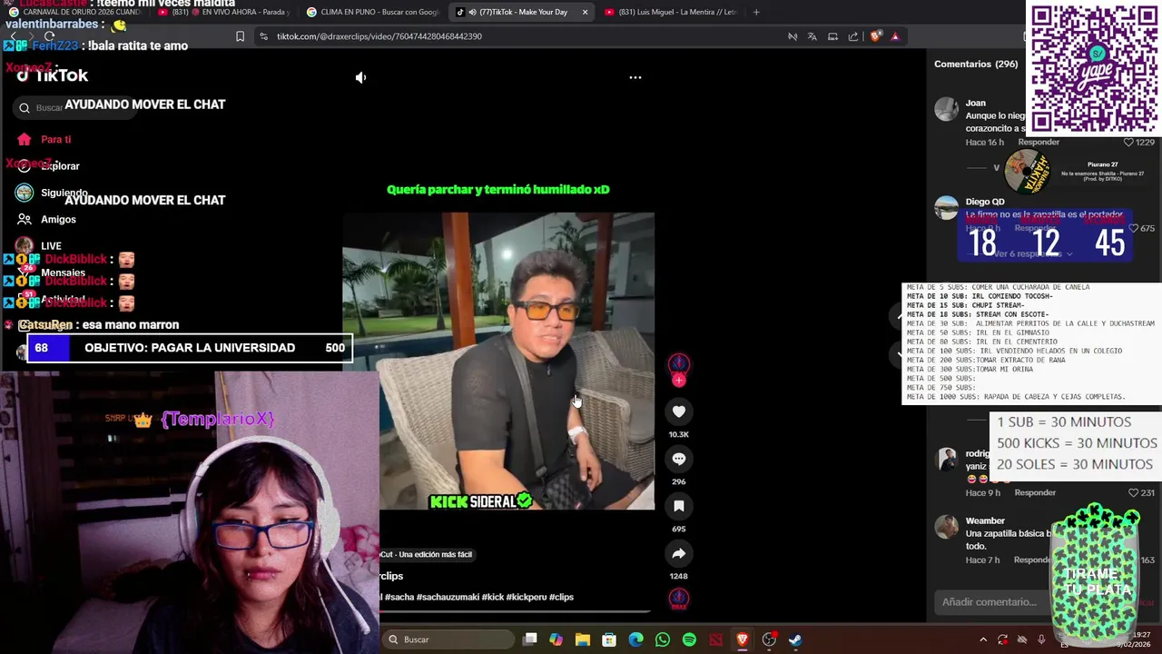Open the #kick hashtag link
This screenshot has height=654, width=1162.
click(493, 597)
